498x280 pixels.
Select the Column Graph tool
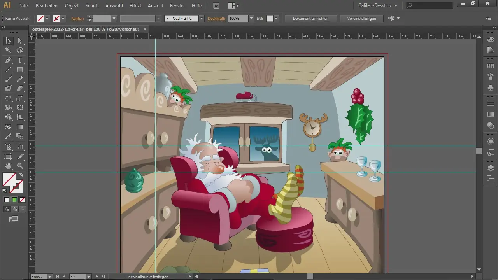20,147
